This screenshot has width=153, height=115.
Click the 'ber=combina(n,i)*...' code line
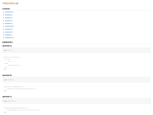tap(24, 110)
